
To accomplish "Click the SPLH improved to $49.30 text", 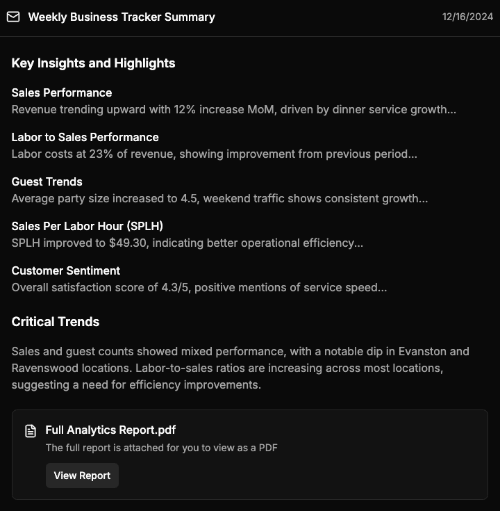I will 187,243.
